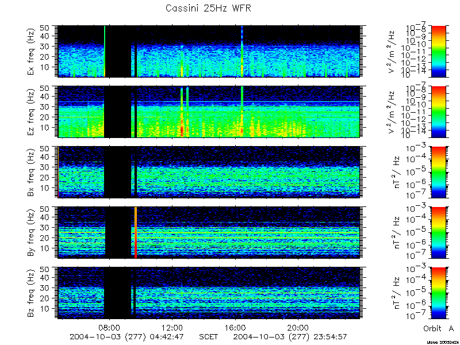This screenshot has height=345, width=460.
Task: Click the yellow 25 Hz horizontal line in By panel
Action: pos(209,233)
